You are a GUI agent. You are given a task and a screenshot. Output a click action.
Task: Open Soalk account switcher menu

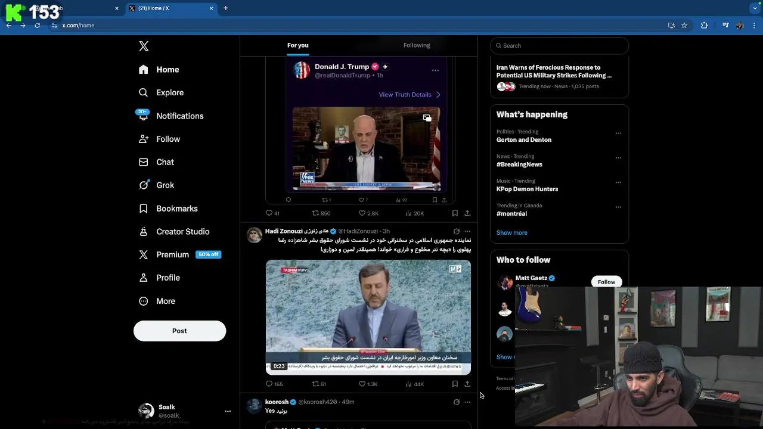184,411
